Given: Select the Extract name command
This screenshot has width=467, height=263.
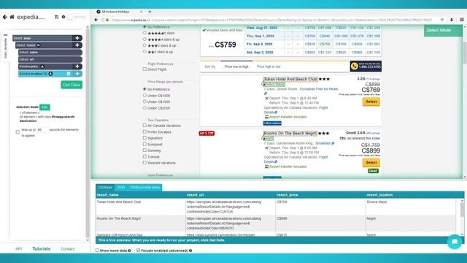Looking at the screenshot, I should [50, 52].
